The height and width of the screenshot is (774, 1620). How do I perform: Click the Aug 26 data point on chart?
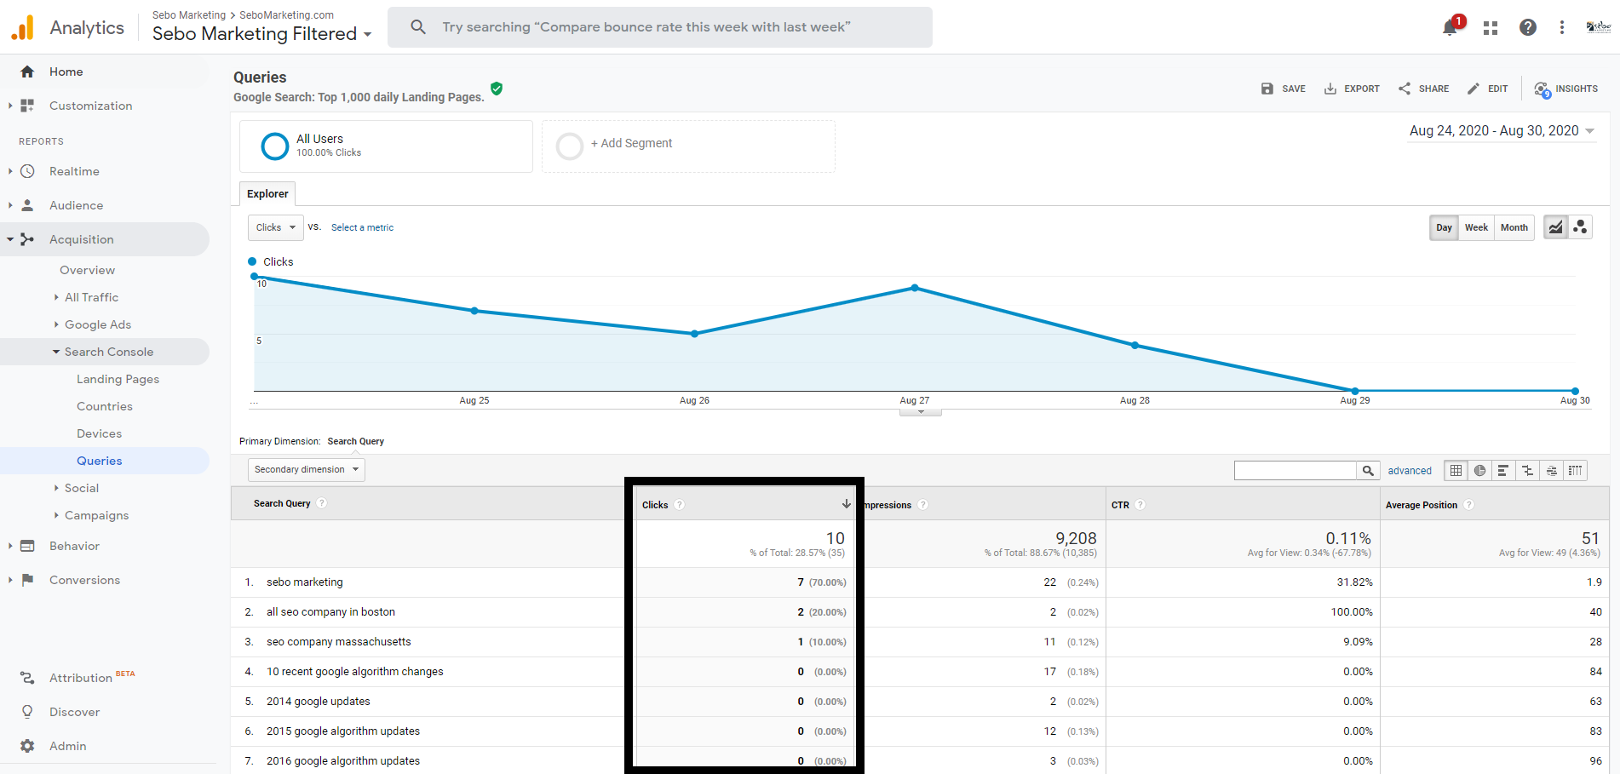(694, 334)
